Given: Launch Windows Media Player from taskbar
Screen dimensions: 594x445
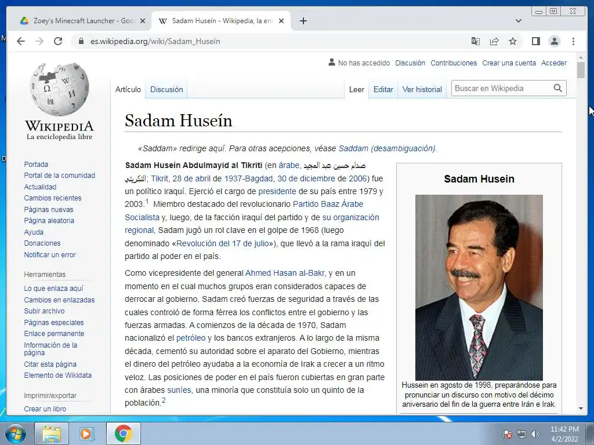Looking at the screenshot, I should click(x=87, y=433).
